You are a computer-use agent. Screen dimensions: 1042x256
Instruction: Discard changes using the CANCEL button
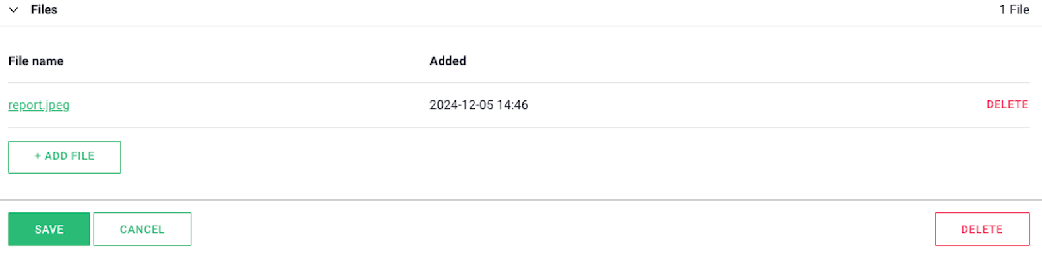(142, 229)
